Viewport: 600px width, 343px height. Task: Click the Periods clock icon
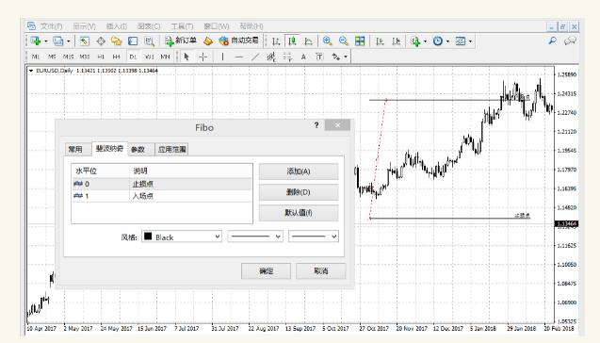point(438,41)
